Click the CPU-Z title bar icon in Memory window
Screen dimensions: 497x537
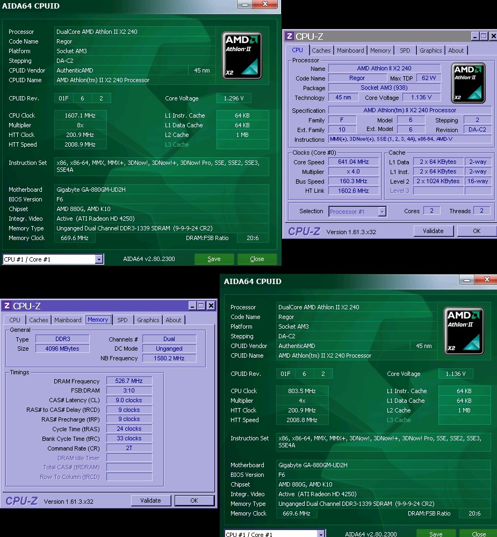(6, 306)
